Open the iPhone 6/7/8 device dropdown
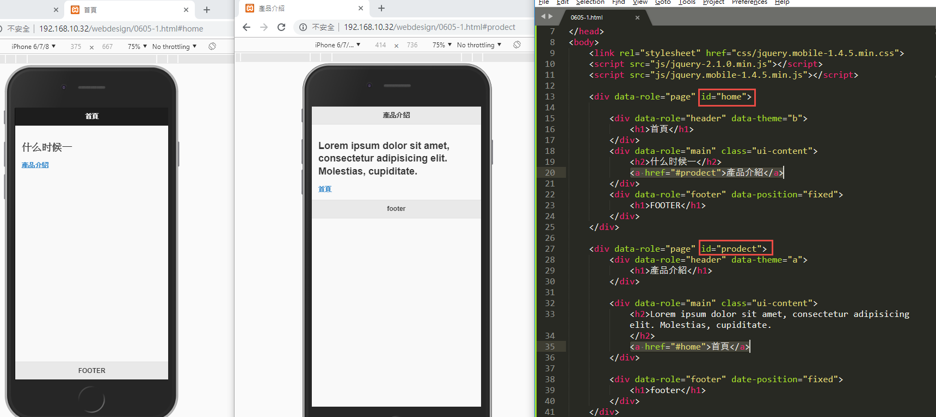The image size is (936, 417). 34,47
